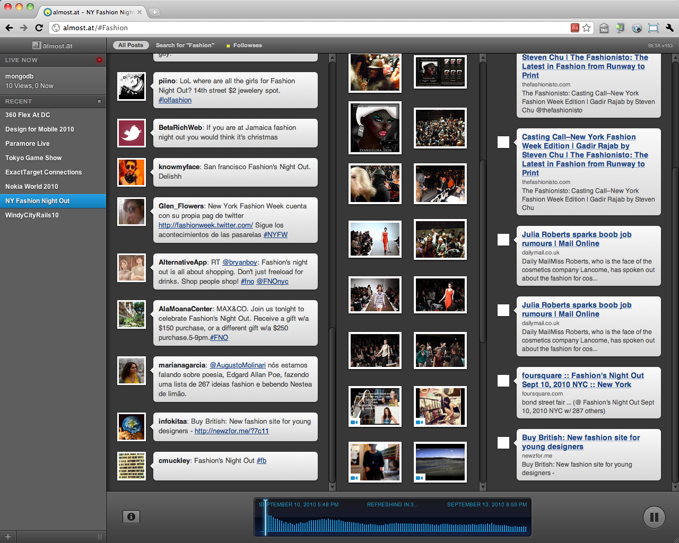The height and width of the screenshot is (543, 679).
Task: Open the landscape video thumbnail
Action: (440, 462)
